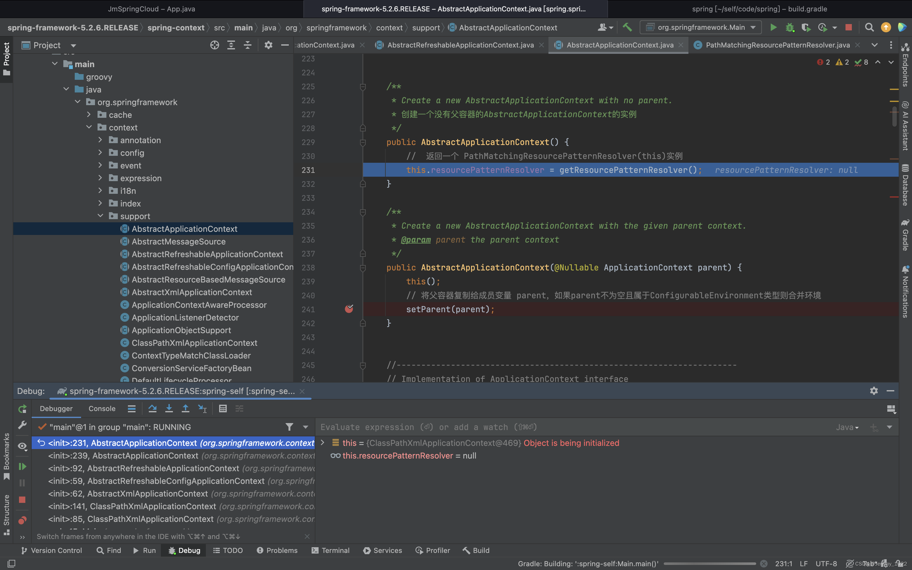Viewport: 912px width, 570px height.
Task: Click the Run to Cursor icon
Action: coord(202,408)
